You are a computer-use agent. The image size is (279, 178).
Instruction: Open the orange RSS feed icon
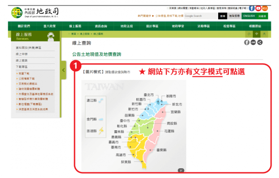(x=264, y=8)
